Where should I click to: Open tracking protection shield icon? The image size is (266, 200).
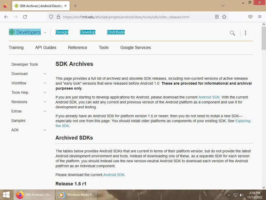coord(51,17)
